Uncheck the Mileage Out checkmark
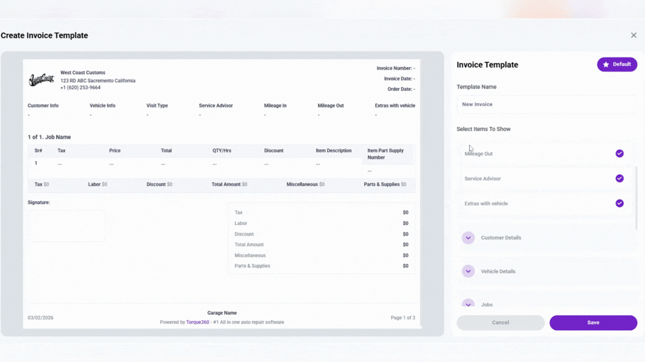645x362 pixels. 619,154
